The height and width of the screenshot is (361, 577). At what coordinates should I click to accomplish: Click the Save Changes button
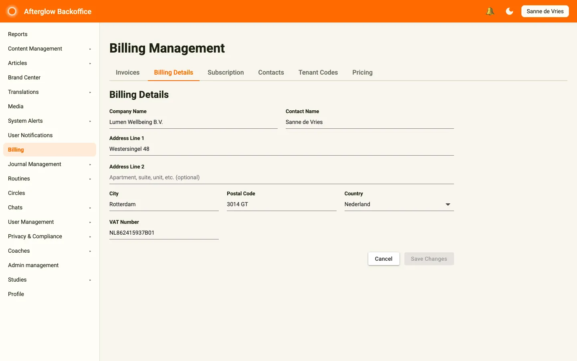point(429,259)
